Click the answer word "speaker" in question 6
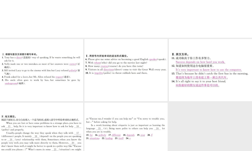 coord(153,59)
